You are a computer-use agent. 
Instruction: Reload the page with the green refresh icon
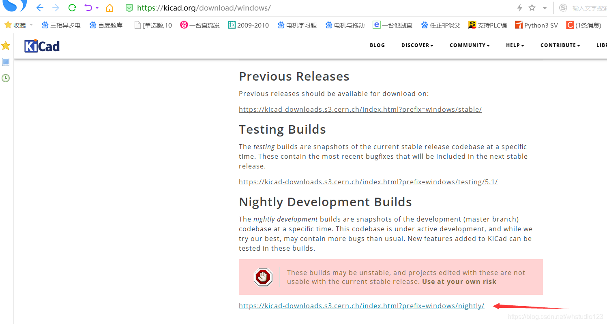[73, 8]
